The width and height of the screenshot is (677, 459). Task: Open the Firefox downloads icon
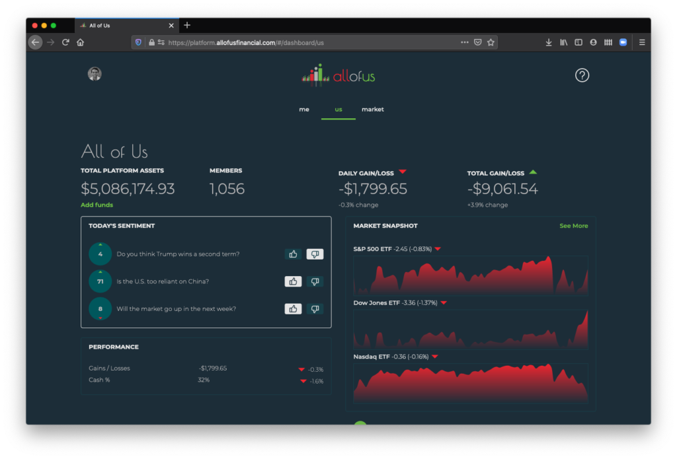click(x=549, y=42)
